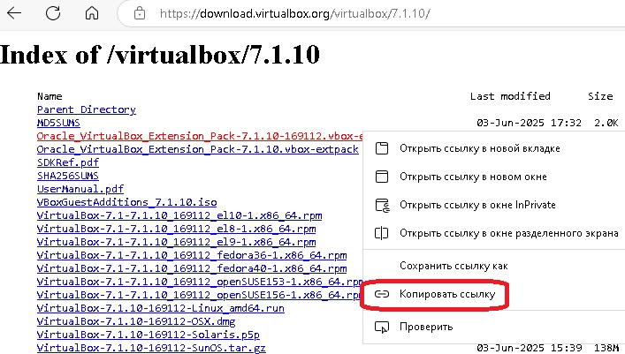Image resolution: width=625 pixels, height=354 pixels.
Task: Click the el10-1.x86_64.rpm package link
Action: point(179,215)
